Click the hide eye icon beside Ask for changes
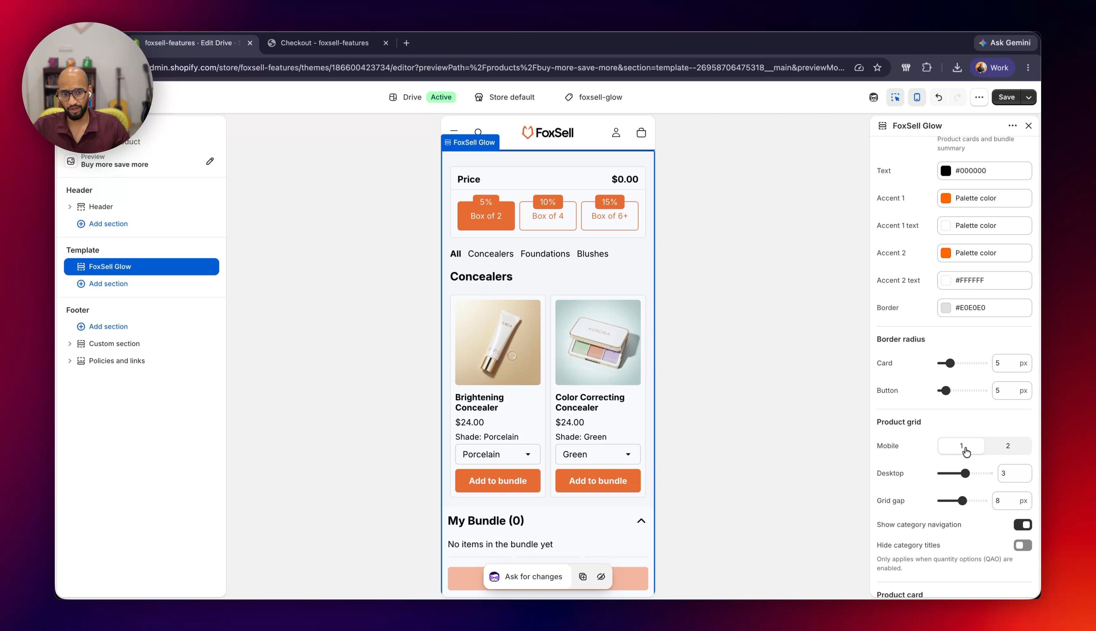The image size is (1096, 631). [601, 576]
